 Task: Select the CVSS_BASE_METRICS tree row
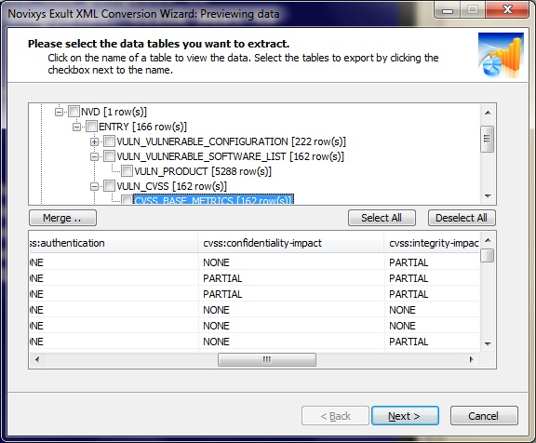click(214, 199)
